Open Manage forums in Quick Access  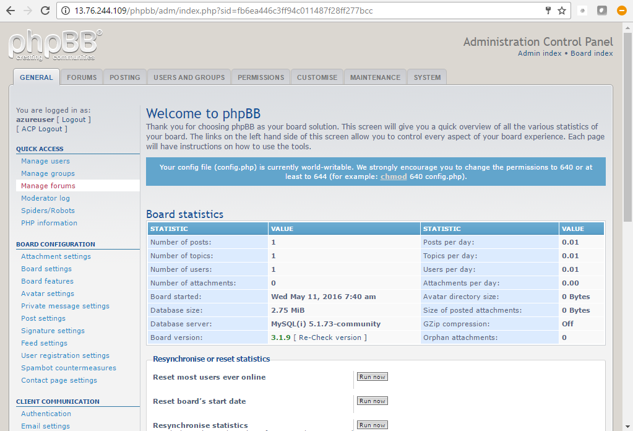click(48, 186)
